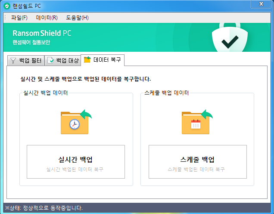
Task: Close the 랜섬쉴드 PC window
Action: tap(261, 4)
